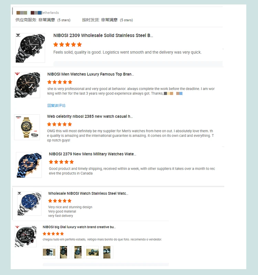This screenshot has height=275, width=258.
Task: Open the blue NIBOSI 2379 military watch image
Action: tap(29, 165)
